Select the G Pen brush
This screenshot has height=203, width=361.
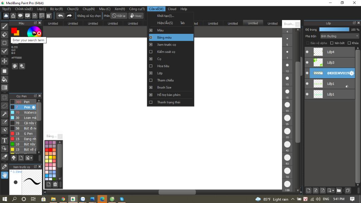click(23, 134)
